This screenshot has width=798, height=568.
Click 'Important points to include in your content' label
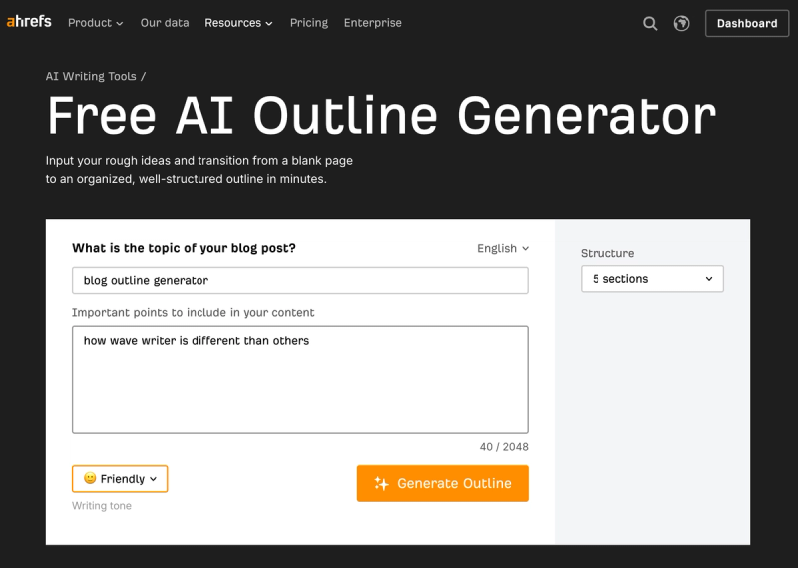pyautogui.click(x=193, y=312)
